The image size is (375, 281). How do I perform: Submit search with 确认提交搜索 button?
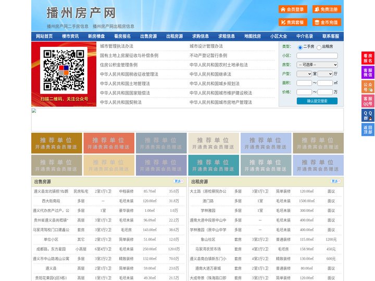[x=317, y=101]
